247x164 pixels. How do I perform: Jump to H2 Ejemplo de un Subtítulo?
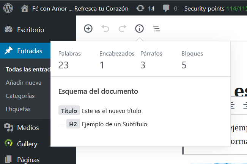click(x=114, y=124)
